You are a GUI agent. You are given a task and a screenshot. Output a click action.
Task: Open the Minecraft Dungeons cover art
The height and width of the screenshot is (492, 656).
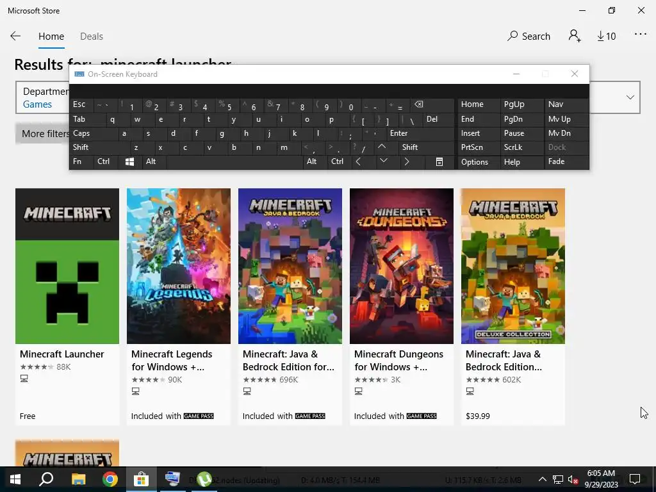coord(402,266)
